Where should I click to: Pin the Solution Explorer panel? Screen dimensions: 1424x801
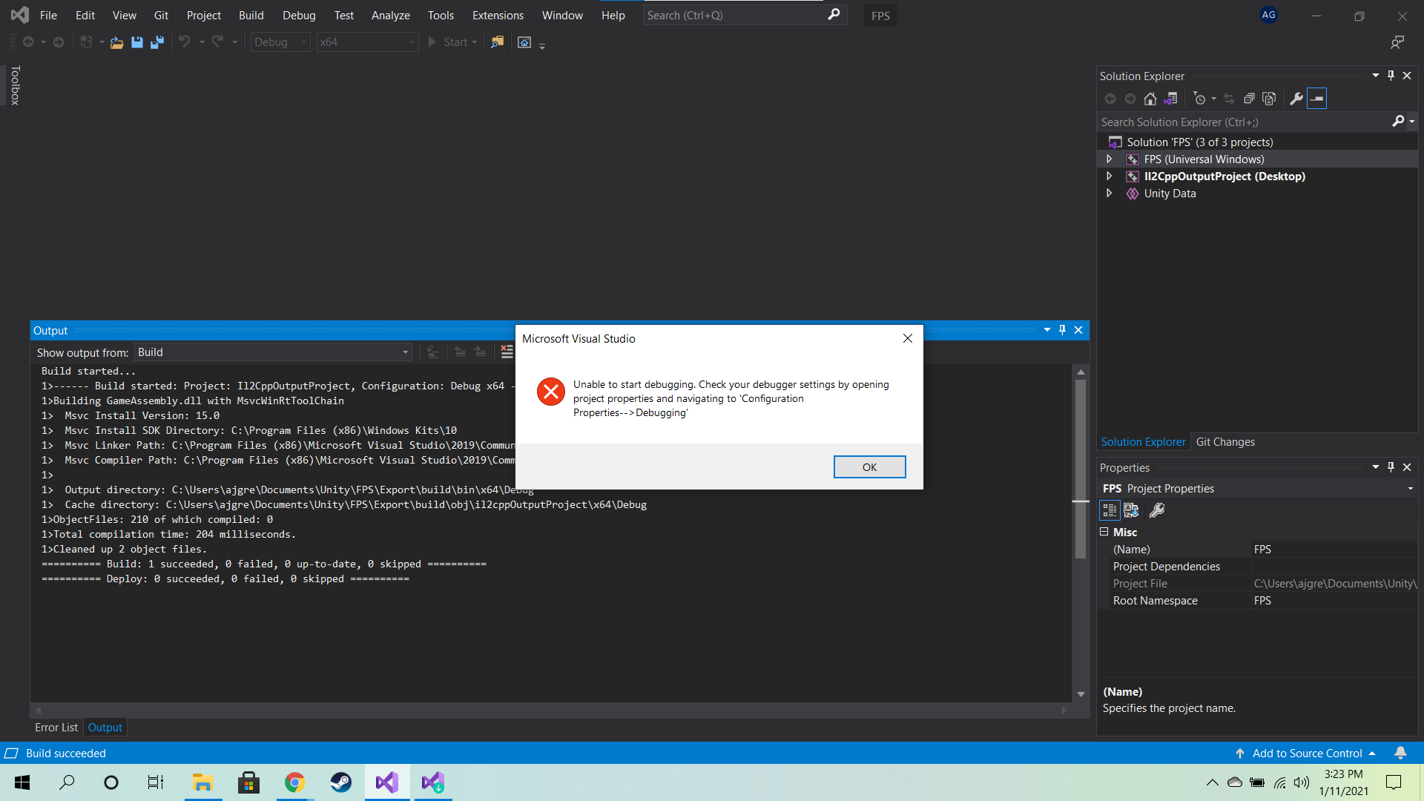coord(1391,76)
